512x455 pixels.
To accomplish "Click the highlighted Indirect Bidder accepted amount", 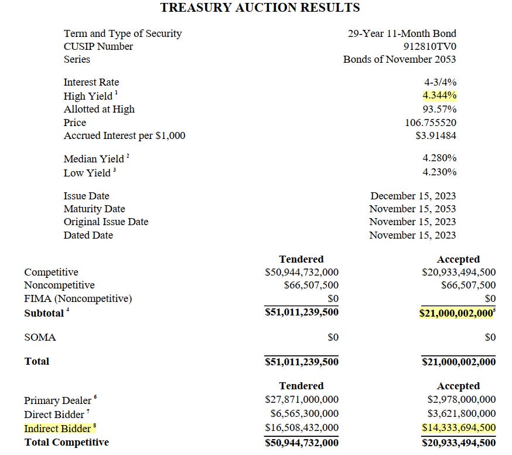I will point(458,429).
